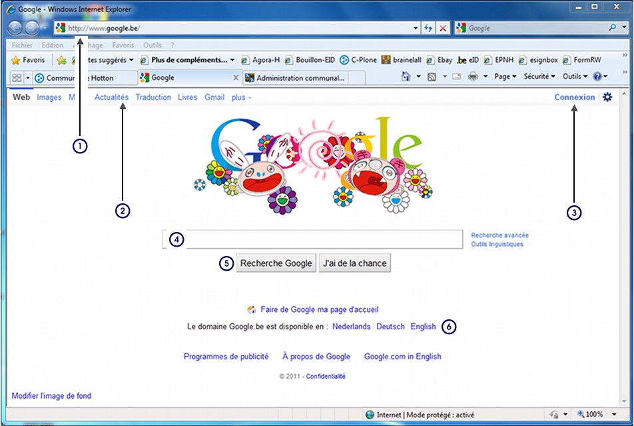Screen dimensions: 634x426
Task: Open the Fichier menu
Action: coord(22,45)
